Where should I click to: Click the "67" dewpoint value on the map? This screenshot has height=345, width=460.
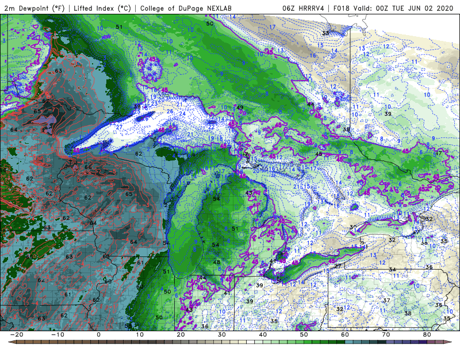[45, 101]
